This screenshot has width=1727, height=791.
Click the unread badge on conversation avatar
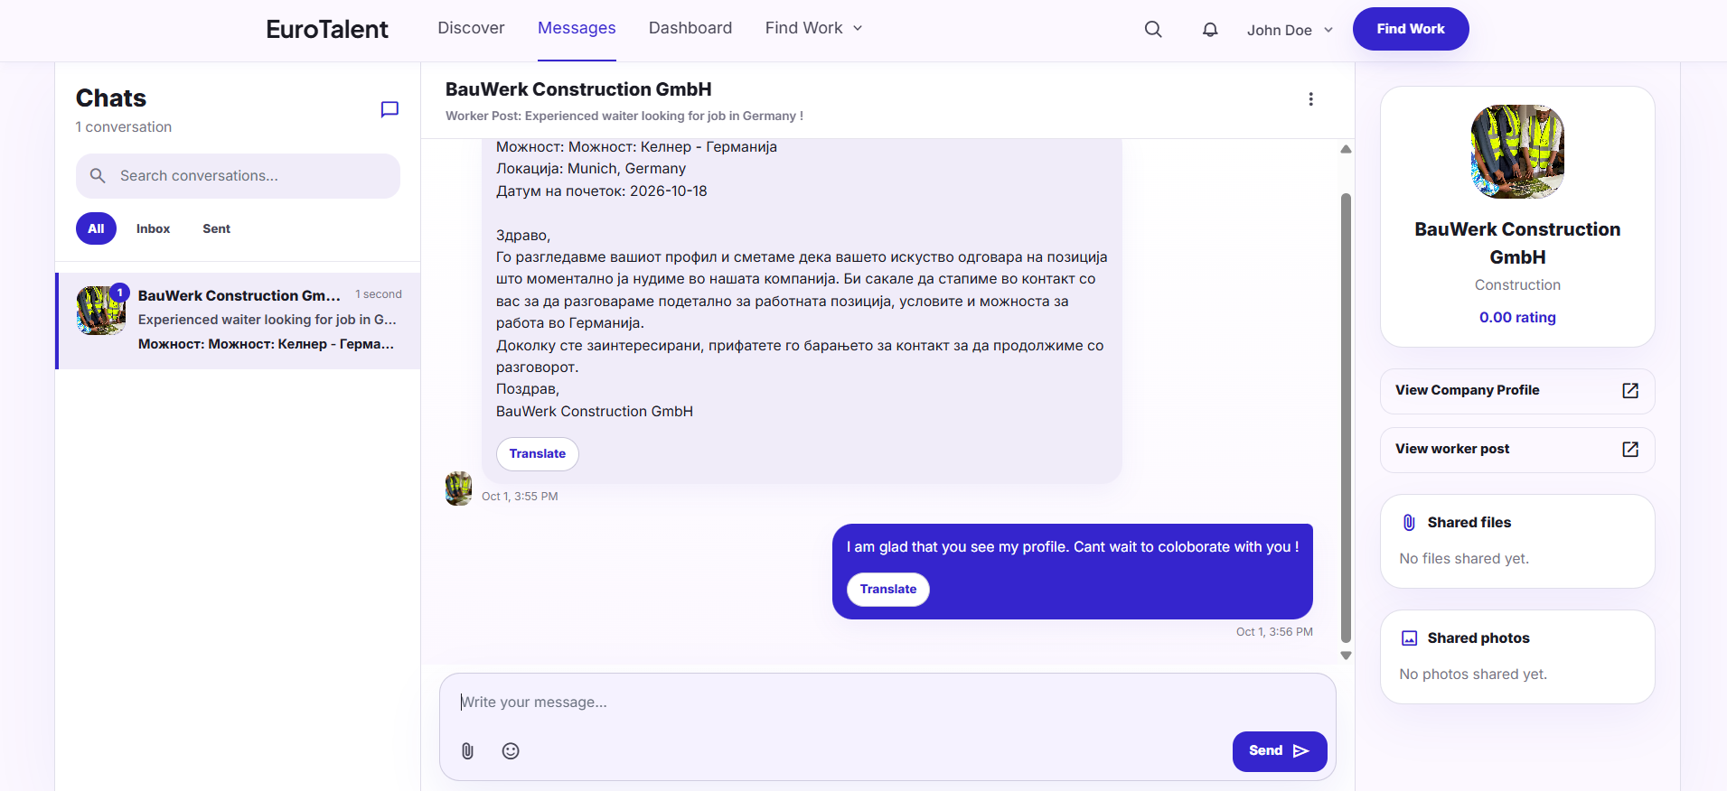pyautogui.click(x=119, y=293)
